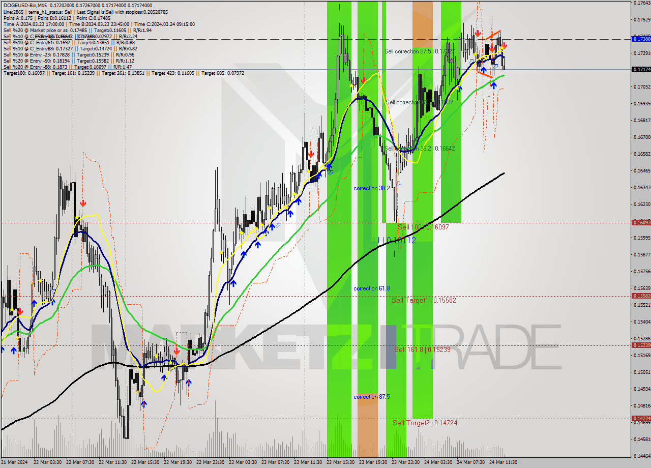Click the '22 Mar 15:30' time axis label
Image resolution: width=651 pixels, height=468 pixels.
coord(145,462)
